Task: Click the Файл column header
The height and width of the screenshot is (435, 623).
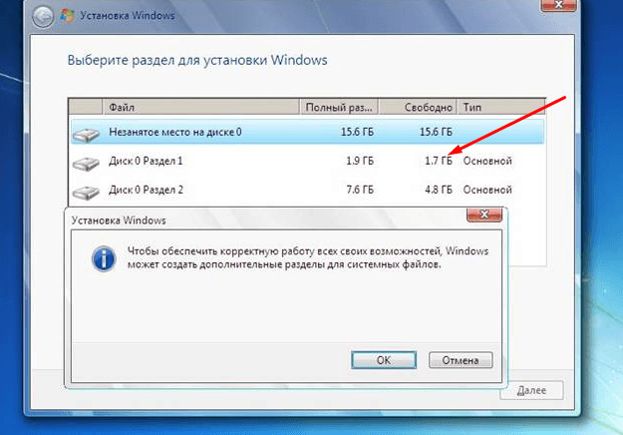Action: click(x=201, y=107)
